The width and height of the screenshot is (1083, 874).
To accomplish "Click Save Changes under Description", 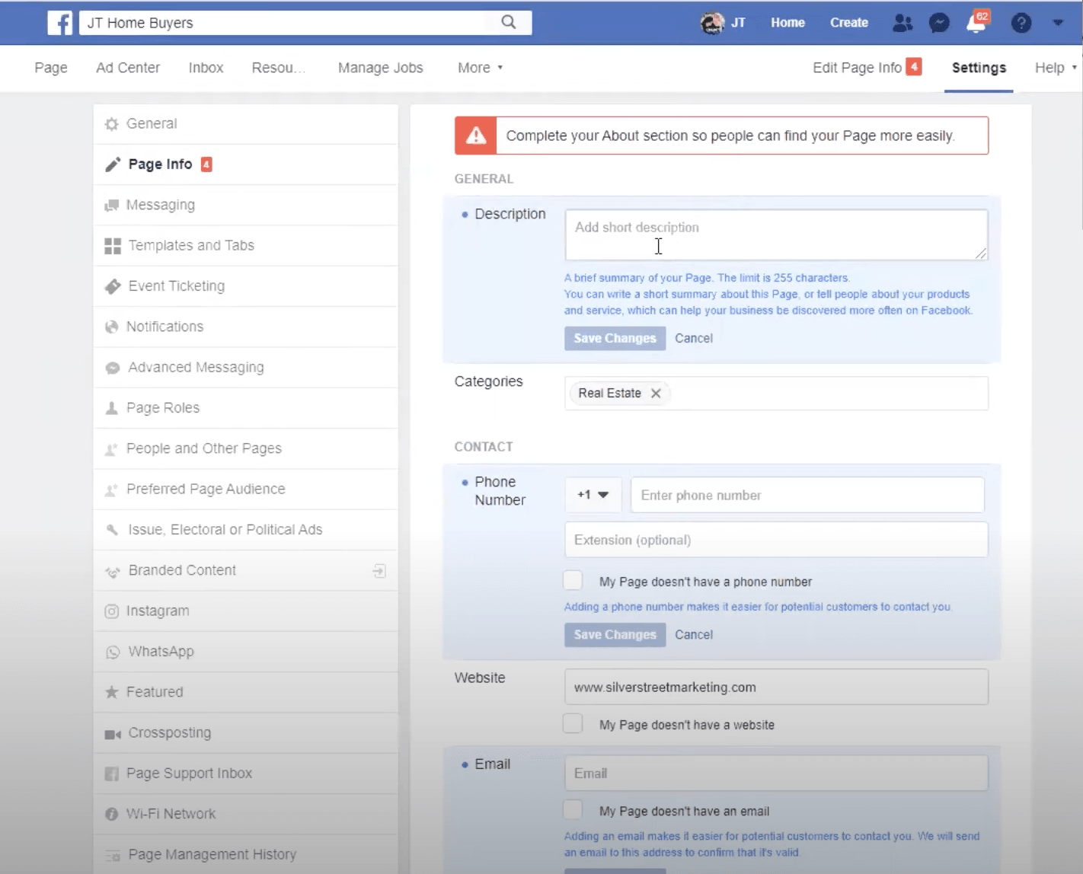I will click(x=615, y=339).
